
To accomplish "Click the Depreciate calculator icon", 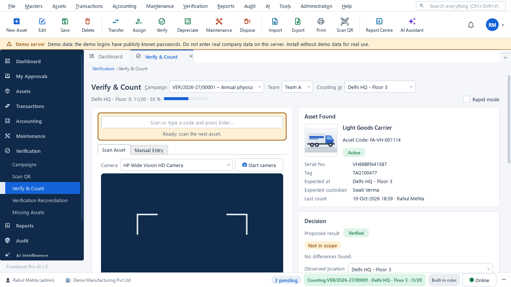I will (188, 21).
